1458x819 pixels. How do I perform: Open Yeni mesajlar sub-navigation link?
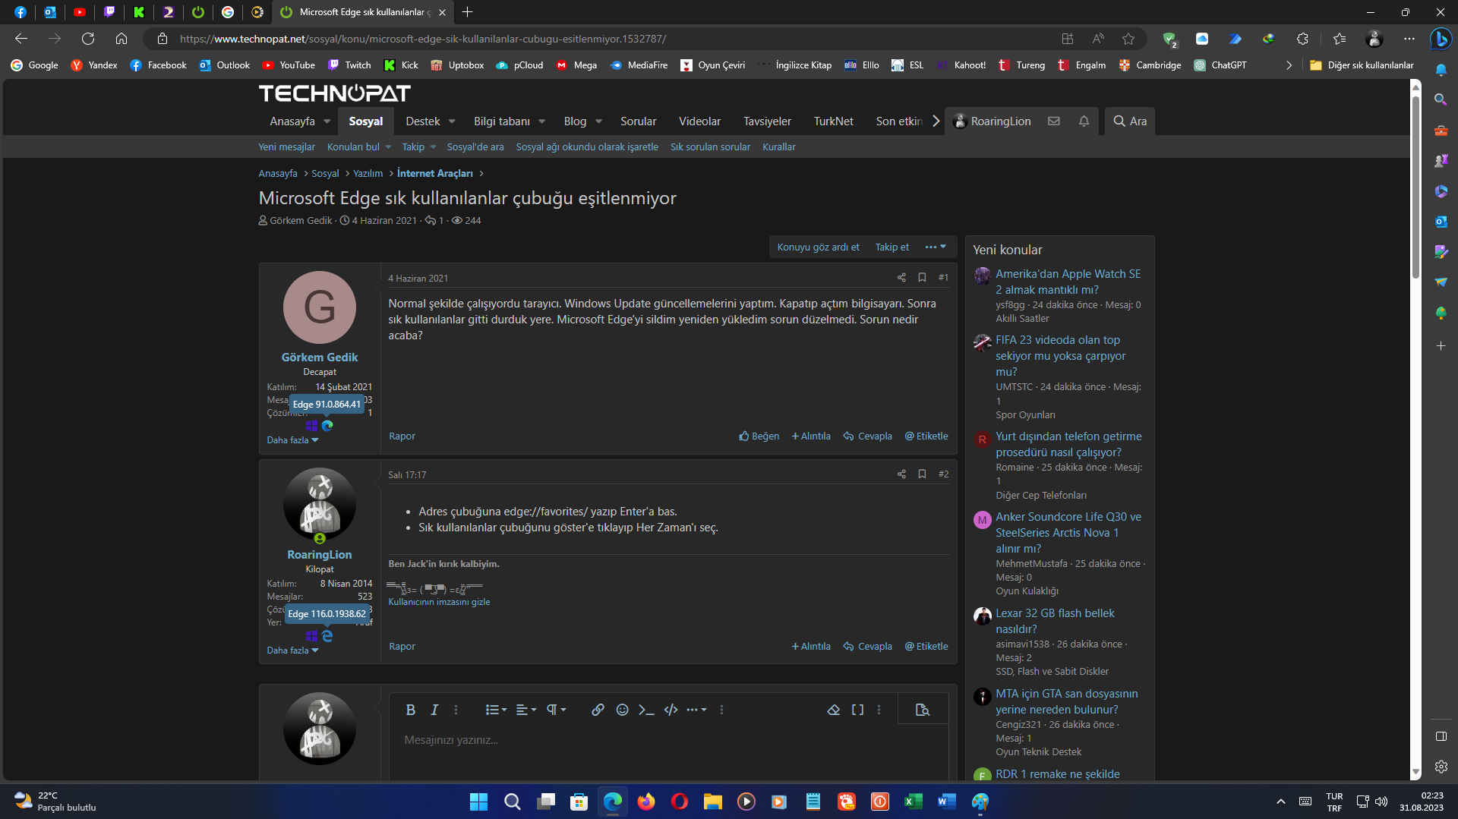point(286,147)
